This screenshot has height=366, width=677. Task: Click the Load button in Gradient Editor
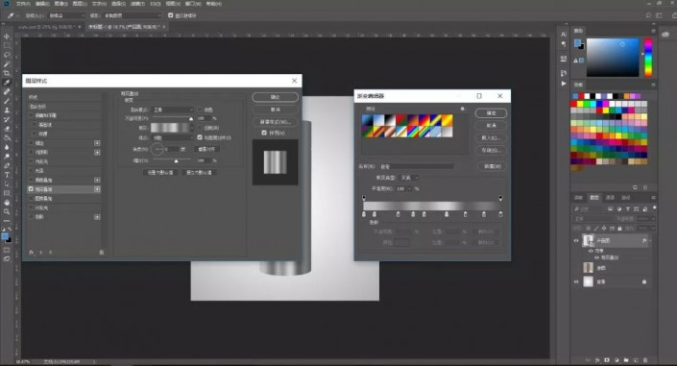[491, 137]
